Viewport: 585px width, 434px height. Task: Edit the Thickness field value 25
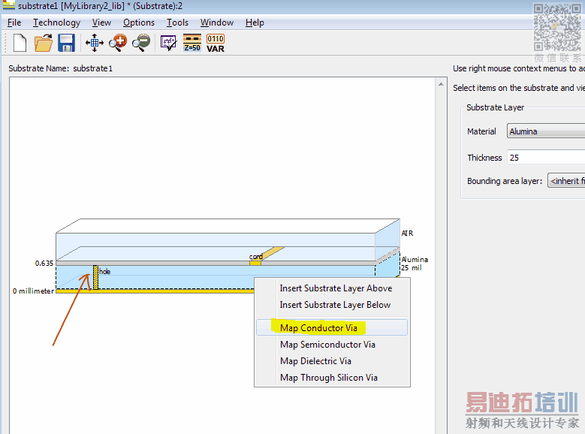546,158
